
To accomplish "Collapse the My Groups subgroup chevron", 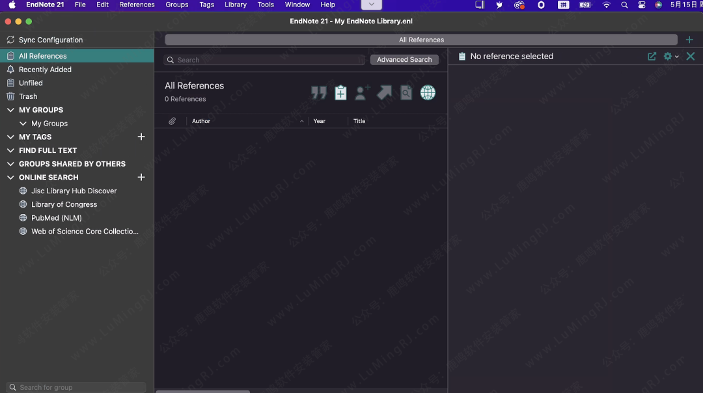I will click(x=23, y=123).
